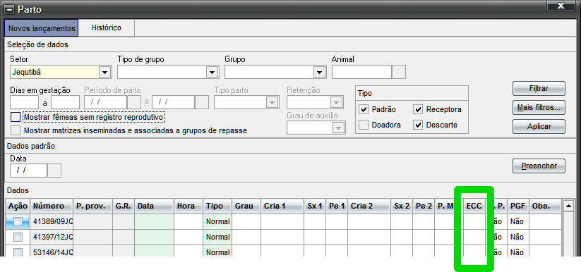Click the Aplicar button
The width and height of the screenshot is (581, 272).
pos(539,126)
